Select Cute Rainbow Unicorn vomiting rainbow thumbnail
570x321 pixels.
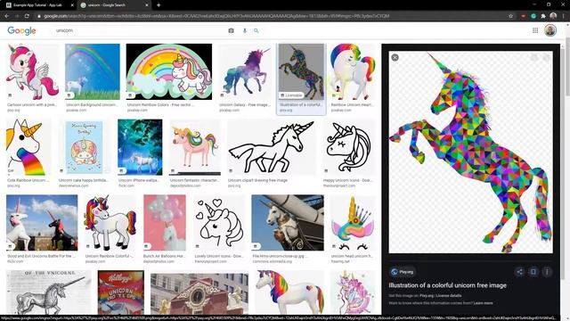pos(28,147)
